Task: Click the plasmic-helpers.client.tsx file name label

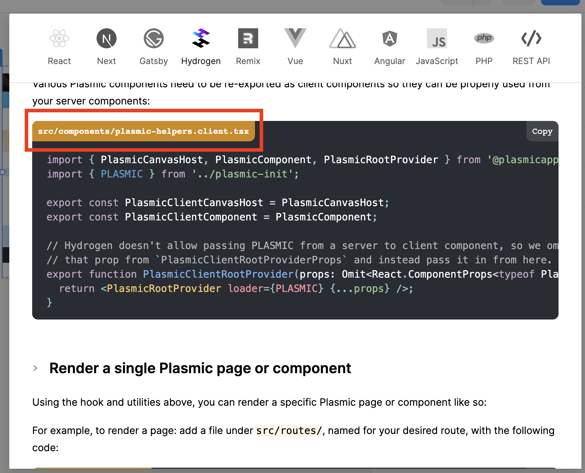Action: tap(143, 131)
